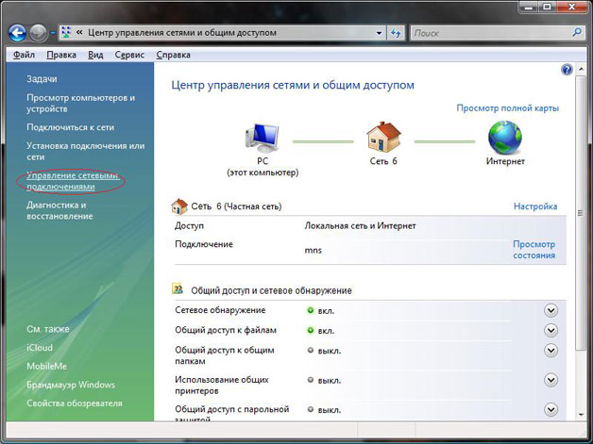The width and height of the screenshot is (593, 444).
Task: Open Управление сетевыми подключениями link
Action: pyautogui.click(x=74, y=181)
